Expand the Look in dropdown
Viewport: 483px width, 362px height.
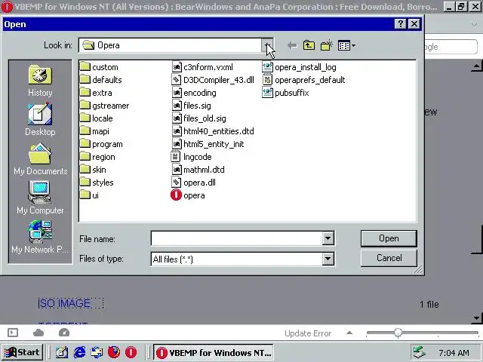click(x=267, y=45)
